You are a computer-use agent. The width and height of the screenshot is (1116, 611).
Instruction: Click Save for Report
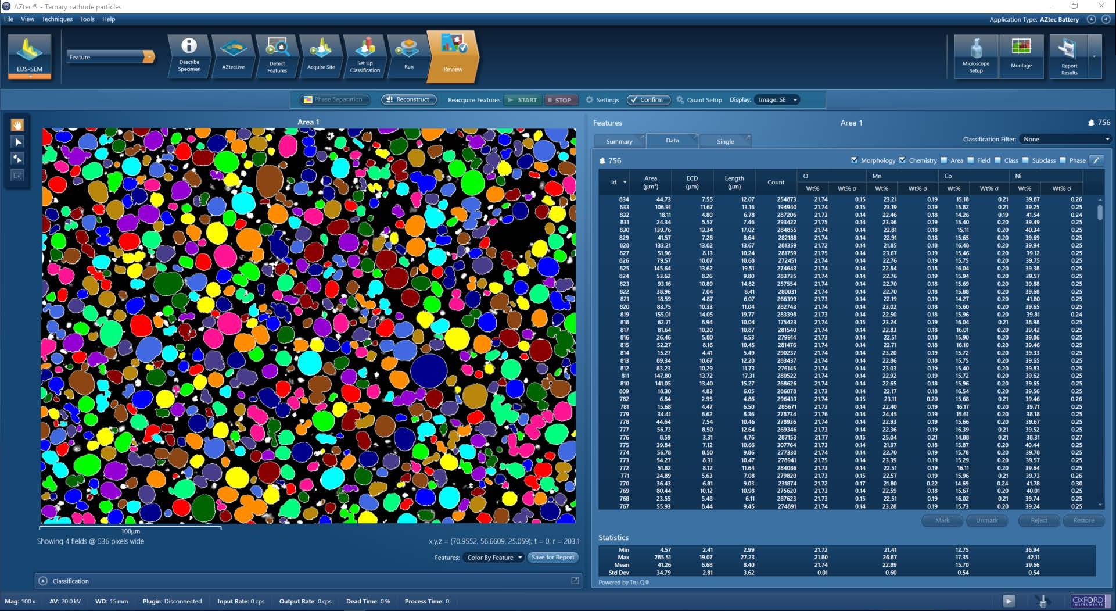point(553,558)
